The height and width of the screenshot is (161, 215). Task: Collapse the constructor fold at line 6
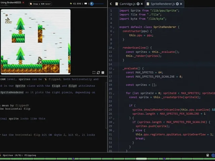click(114, 32)
